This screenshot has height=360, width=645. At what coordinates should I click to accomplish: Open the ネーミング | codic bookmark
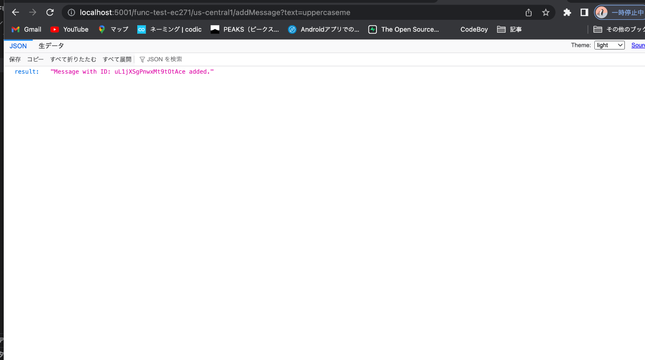click(170, 29)
